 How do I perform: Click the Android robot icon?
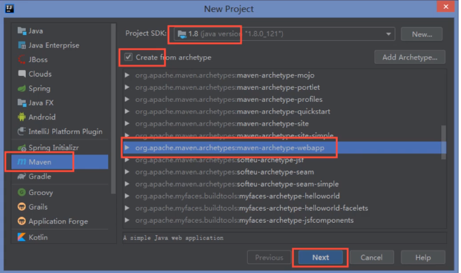pyautogui.click(x=22, y=117)
